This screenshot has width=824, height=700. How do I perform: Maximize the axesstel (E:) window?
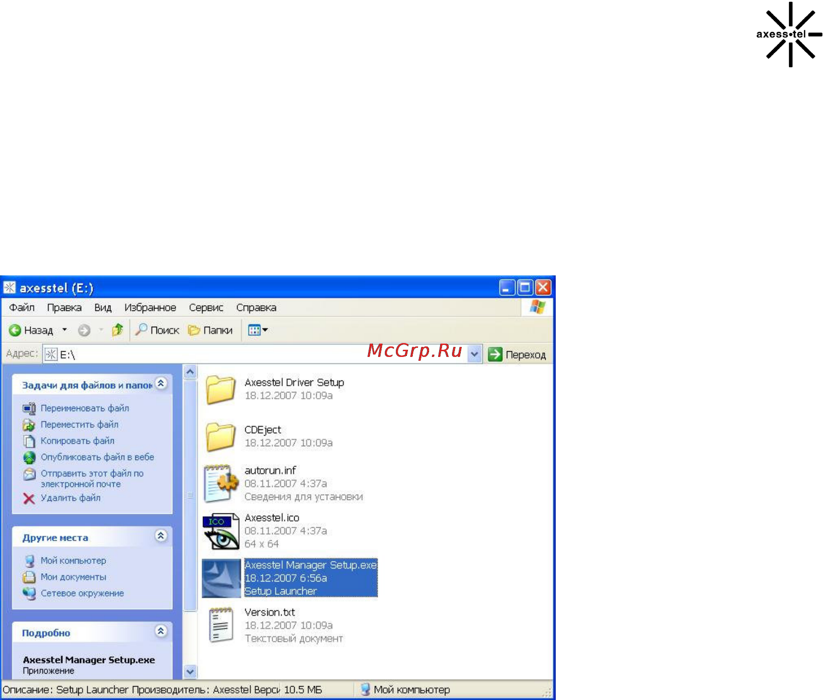[525, 287]
